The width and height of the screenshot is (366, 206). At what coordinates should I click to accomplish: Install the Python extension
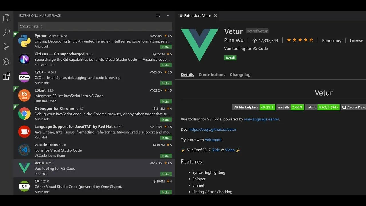[x=166, y=47]
